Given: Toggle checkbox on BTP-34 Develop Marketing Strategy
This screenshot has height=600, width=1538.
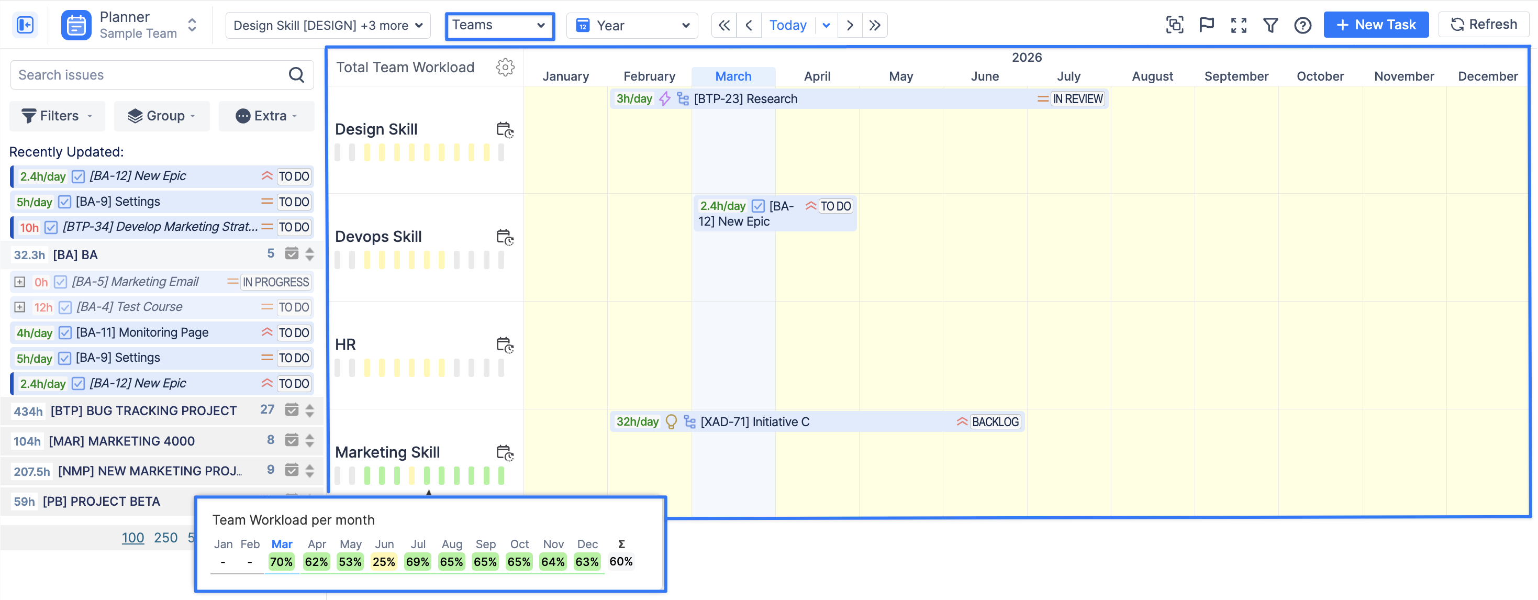Looking at the screenshot, I should click(51, 227).
